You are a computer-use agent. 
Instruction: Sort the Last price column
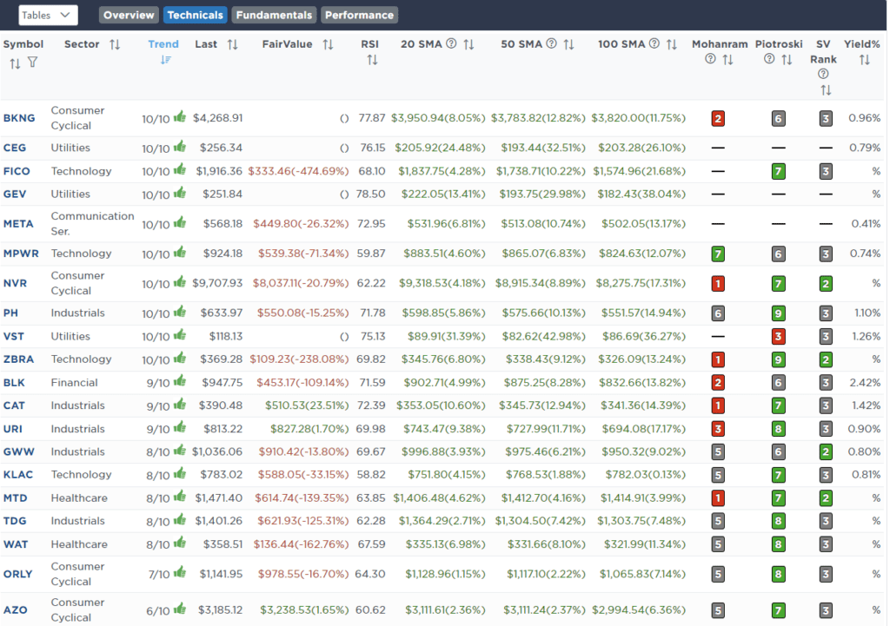tap(233, 44)
